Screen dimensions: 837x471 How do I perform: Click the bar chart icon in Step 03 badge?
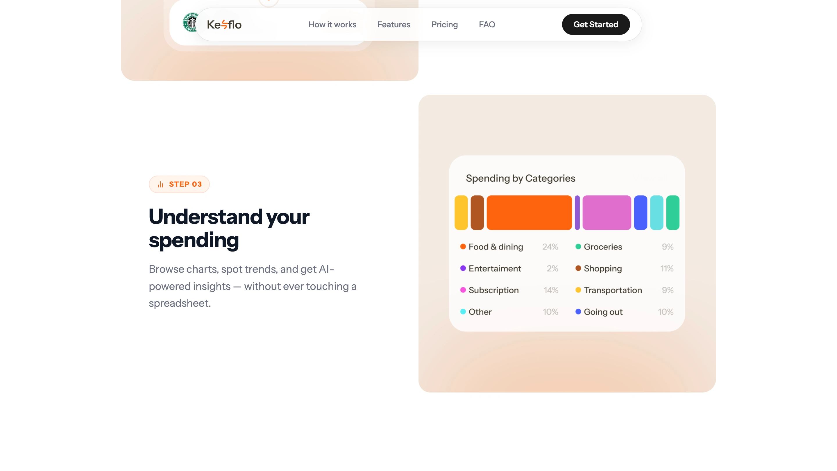click(x=160, y=184)
